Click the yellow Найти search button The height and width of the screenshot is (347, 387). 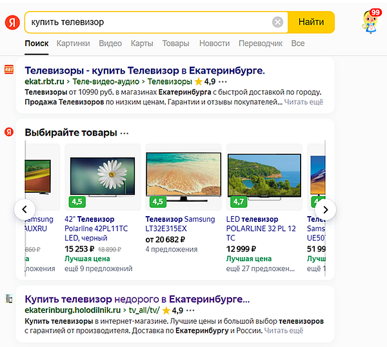click(x=311, y=22)
